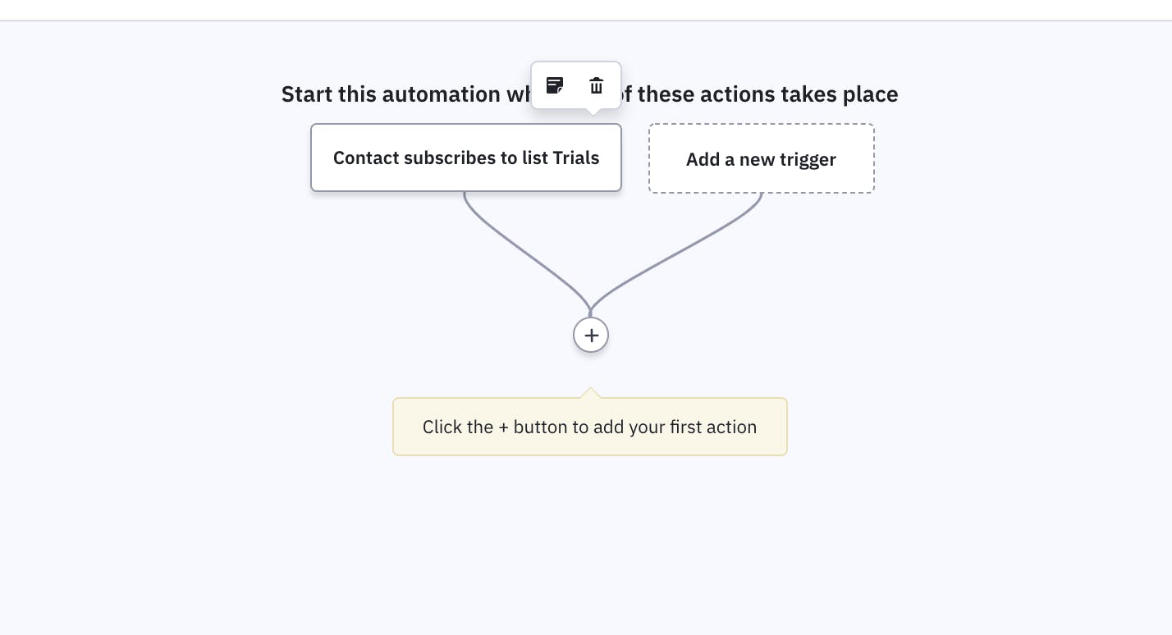Click the white top bar strip
1172x635 pixels.
[586, 10]
